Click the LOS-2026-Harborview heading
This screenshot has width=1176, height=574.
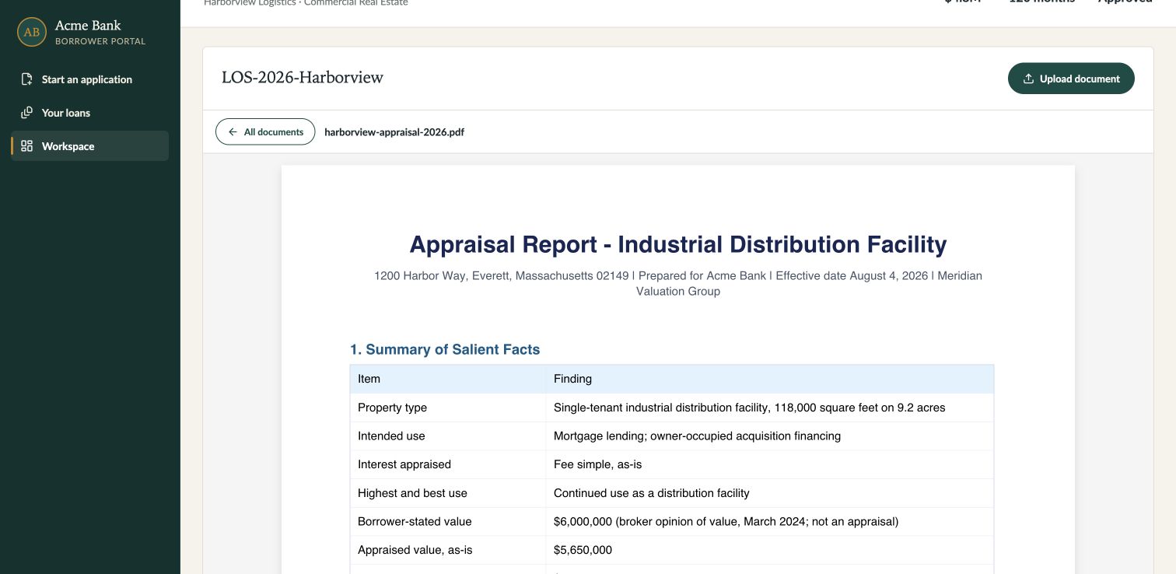coord(303,78)
